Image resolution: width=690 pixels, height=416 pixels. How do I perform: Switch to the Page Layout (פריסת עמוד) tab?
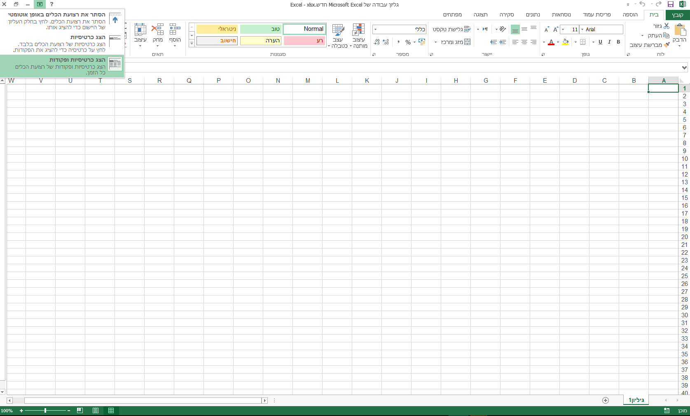596,15
